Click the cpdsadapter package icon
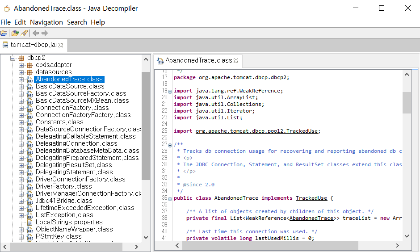Image resolution: width=420 pixels, height=252 pixels. click(30, 65)
